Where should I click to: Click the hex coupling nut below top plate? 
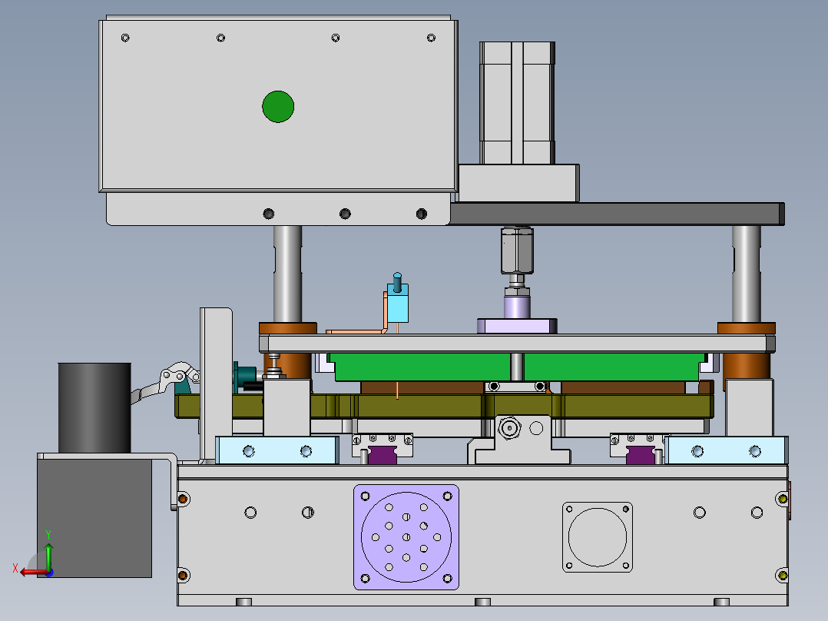(517, 251)
